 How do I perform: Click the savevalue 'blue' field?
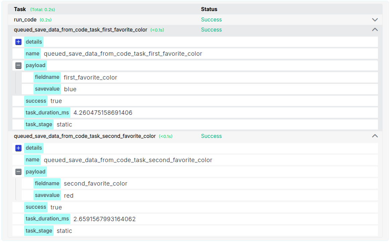pyautogui.click(x=70, y=89)
